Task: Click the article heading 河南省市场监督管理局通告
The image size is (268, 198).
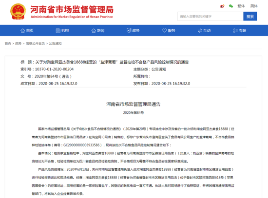Action: 134,104
